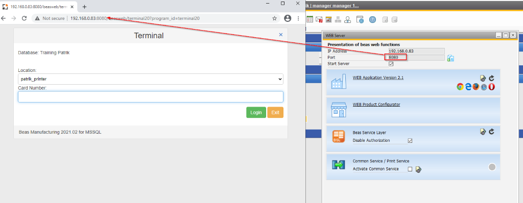Click the Beas Service Layer label
Image resolution: width=523 pixels, height=203 pixels.
(369, 132)
